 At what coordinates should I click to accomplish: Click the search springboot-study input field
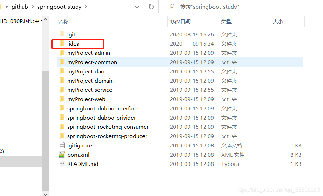(243, 7)
